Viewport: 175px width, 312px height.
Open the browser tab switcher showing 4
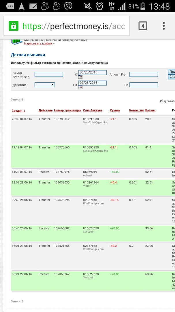click(x=143, y=26)
